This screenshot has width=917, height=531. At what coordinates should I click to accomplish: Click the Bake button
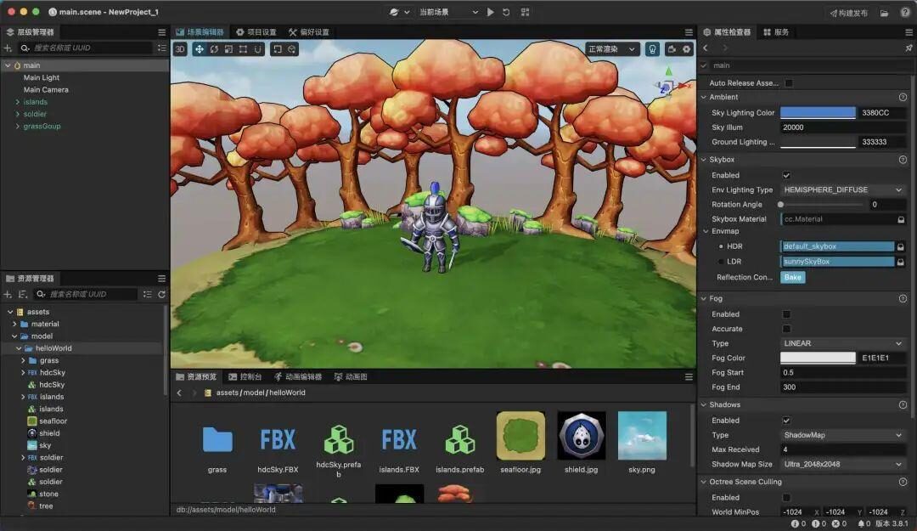(x=792, y=278)
